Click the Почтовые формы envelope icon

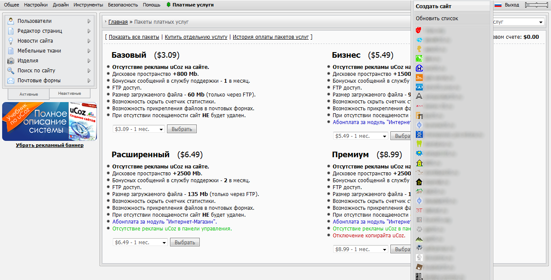point(10,81)
